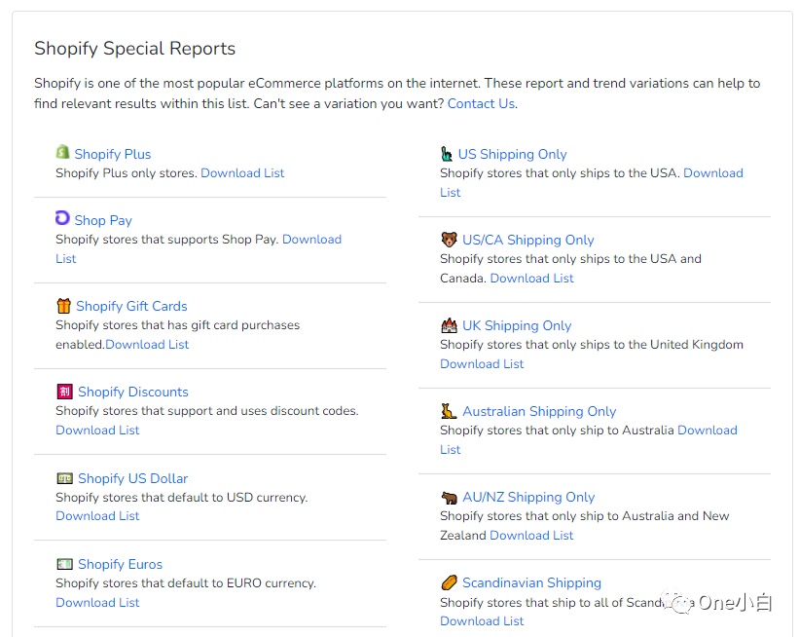Download List for Shopify Plus stores

click(242, 173)
